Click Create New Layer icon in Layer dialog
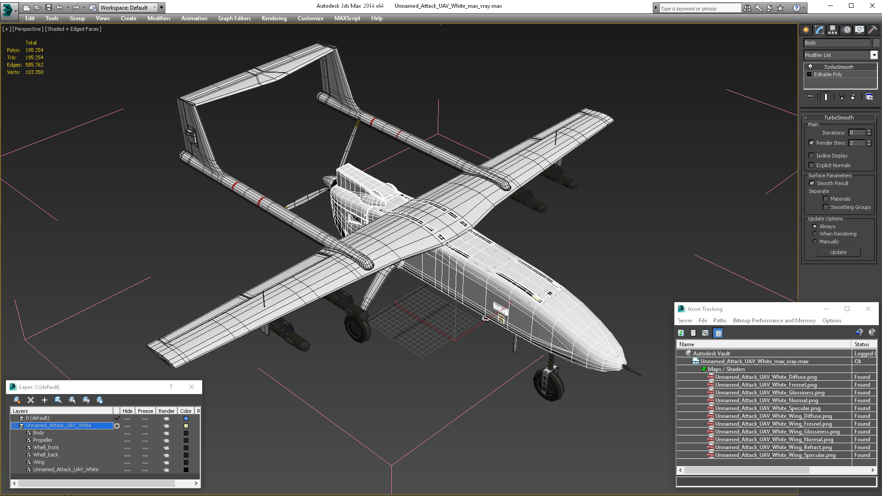Image resolution: width=882 pixels, height=496 pixels. point(17,400)
